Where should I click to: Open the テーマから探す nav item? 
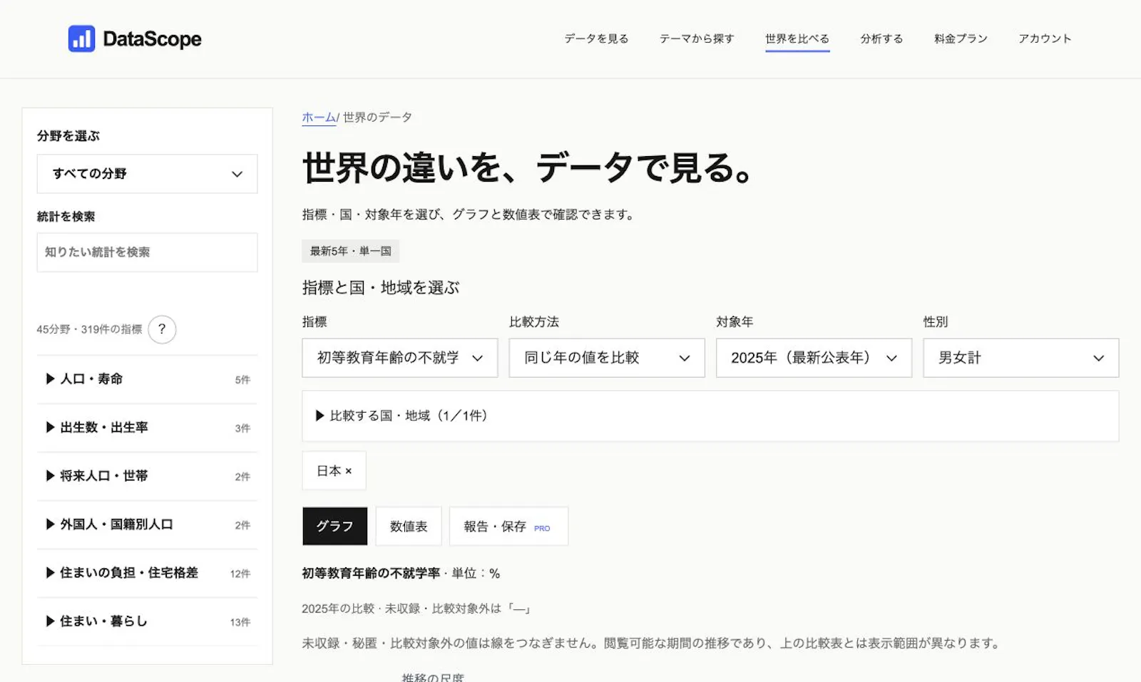coord(697,38)
